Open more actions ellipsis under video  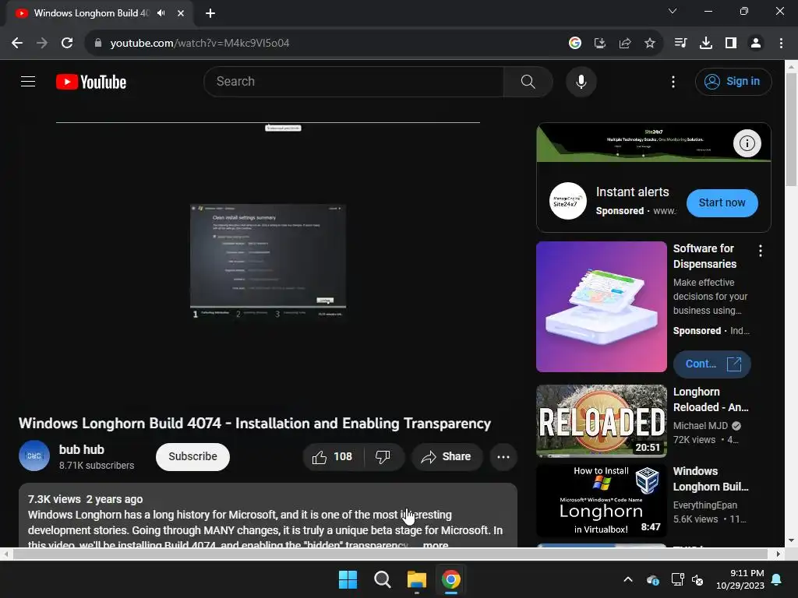[503, 456]
